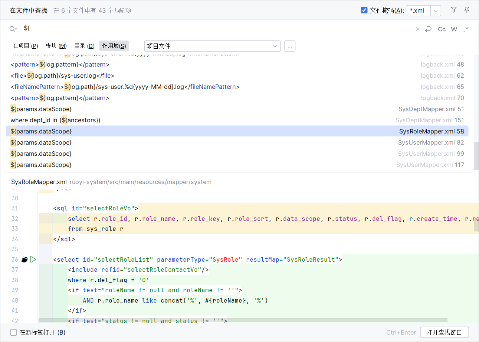Viewport: 479px width, 342px height.
Task: Switch to 目录 (D) scope tab
Action: (84, 46)
